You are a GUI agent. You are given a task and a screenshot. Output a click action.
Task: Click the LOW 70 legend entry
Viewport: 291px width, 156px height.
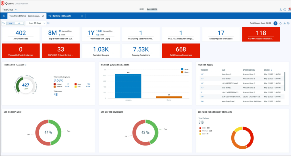point(204,134)
